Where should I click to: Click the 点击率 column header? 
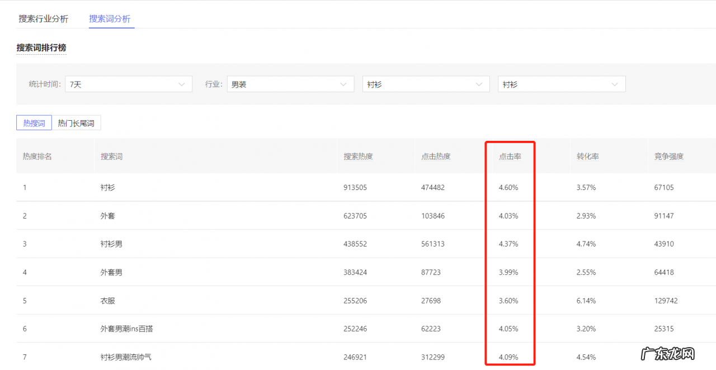(510, 156)
